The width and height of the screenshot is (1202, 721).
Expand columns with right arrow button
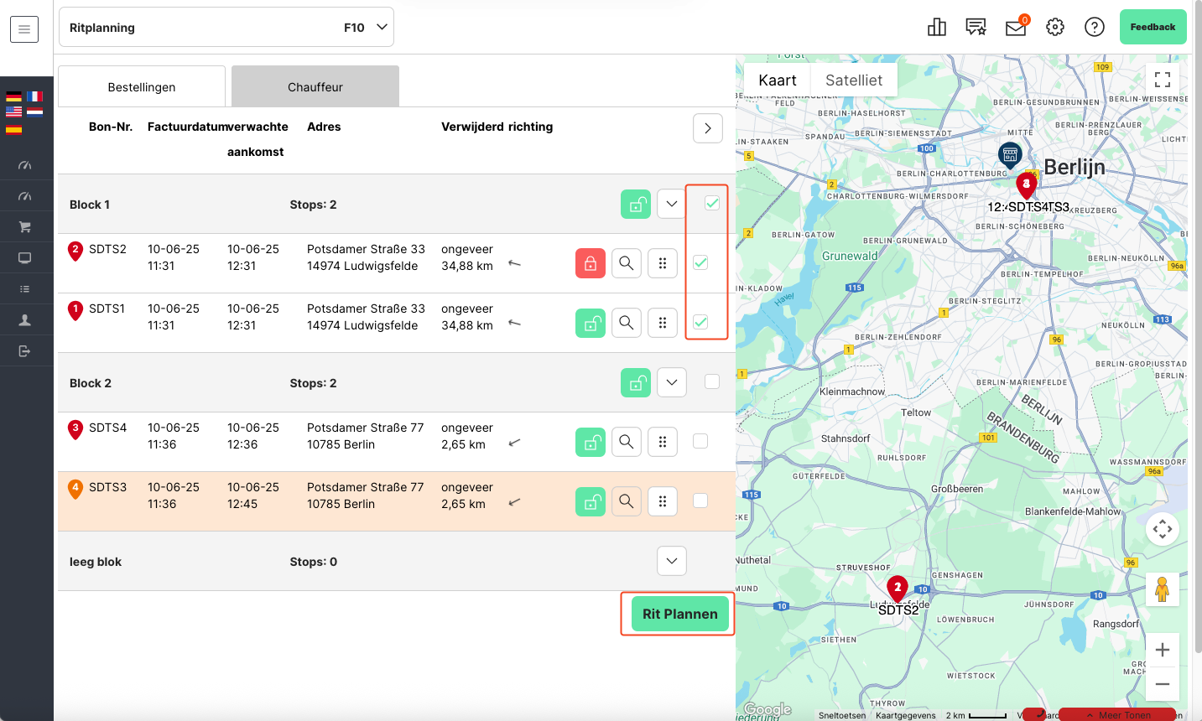tap(708, 128)
